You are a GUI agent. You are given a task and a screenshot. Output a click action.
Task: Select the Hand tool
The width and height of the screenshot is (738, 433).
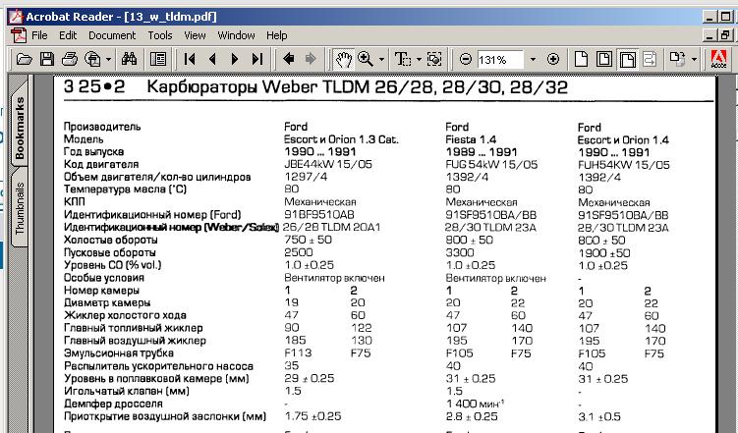click(x=343, y=59)
